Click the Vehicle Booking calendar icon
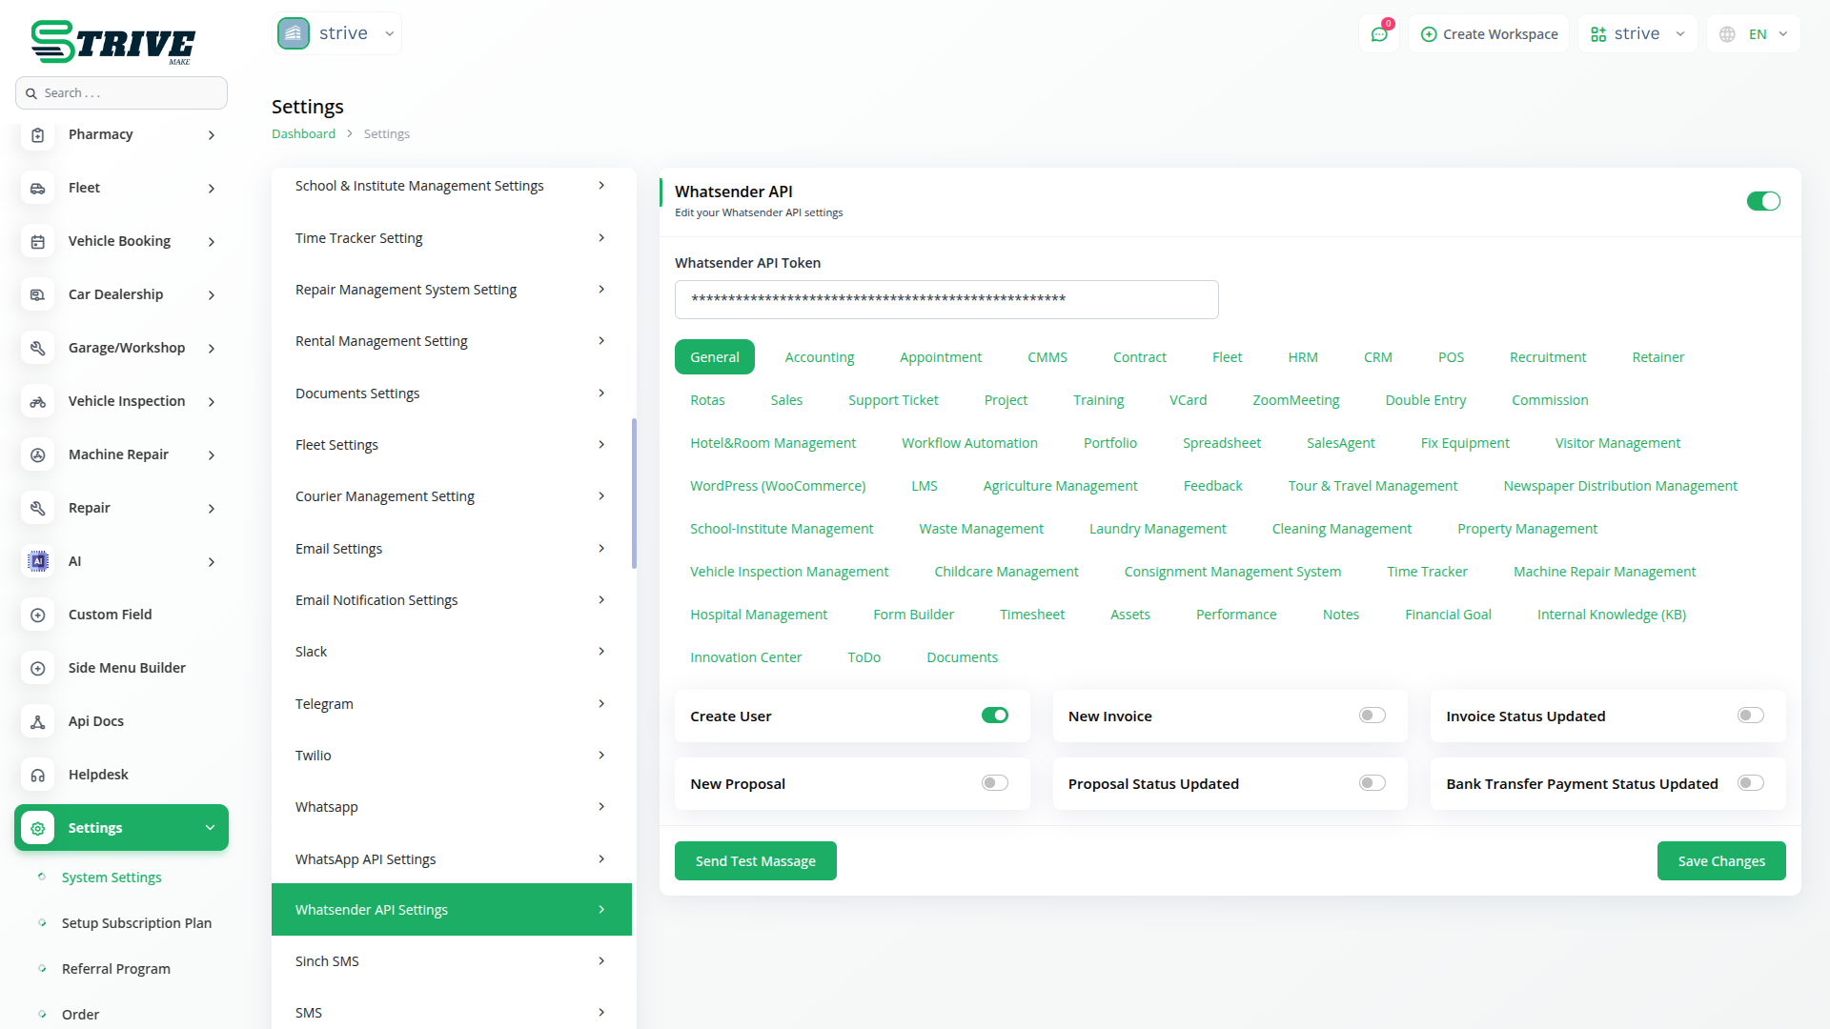Screen dimensions: 1830x1029 [x=38, y=242]
